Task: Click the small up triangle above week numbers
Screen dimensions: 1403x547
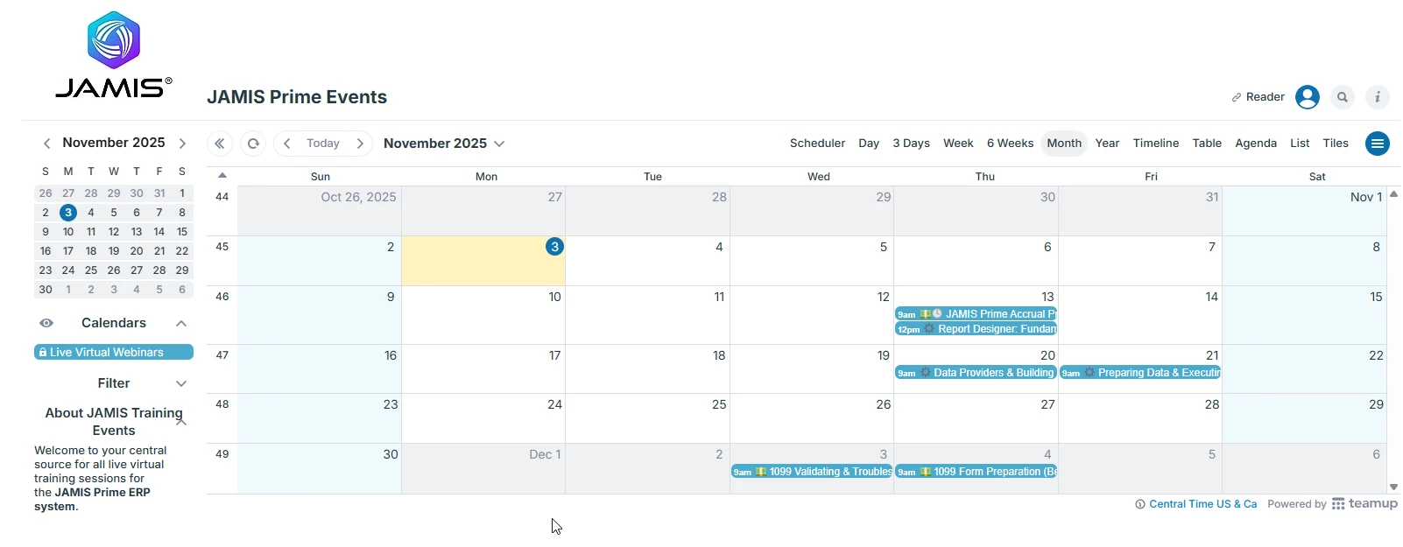Action: tap(222, 175)
